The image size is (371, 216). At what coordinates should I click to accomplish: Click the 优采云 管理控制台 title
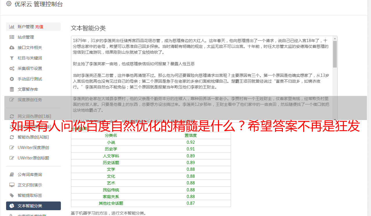(39, 4)
